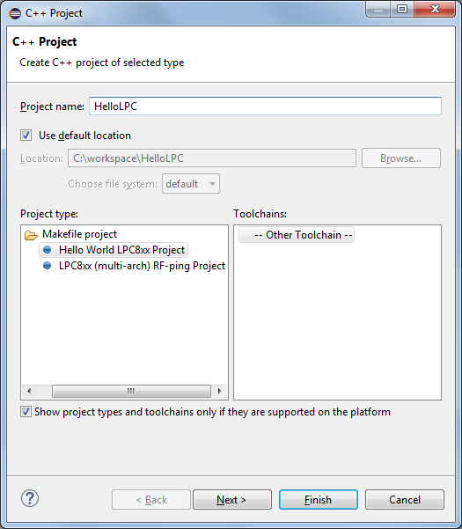The width and height of the screenshot is (462, 529).
Task: Click the Eclipse icon in title bar
Action: 15,13
